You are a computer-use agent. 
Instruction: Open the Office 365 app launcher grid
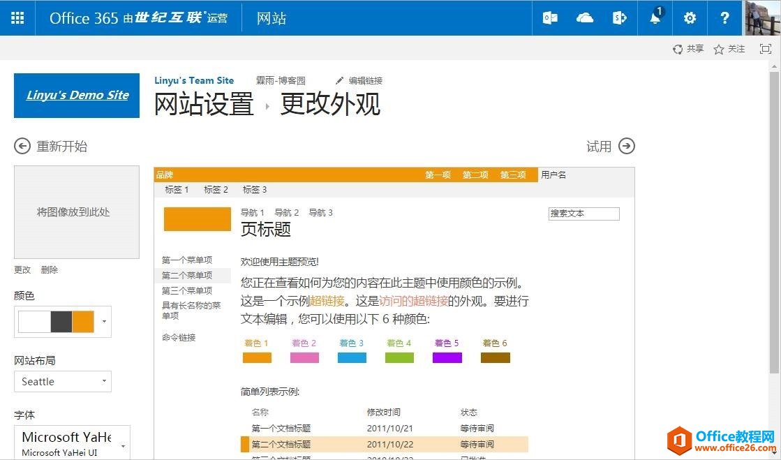tap(17, 18)
